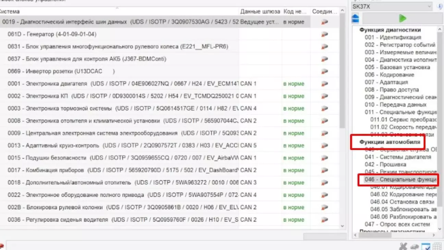The width and height of the screenshot is (444, 250).
Task: Click the grey car icon in status bar
Action: tap(415, 247)
